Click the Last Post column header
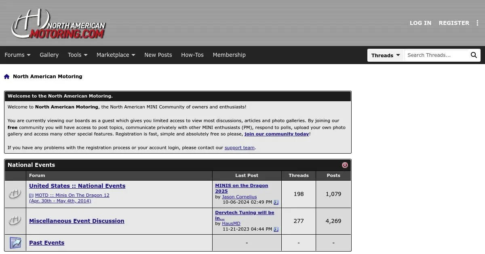The height and width of the screenshot is (254, 485). click(x=247, y=175)
